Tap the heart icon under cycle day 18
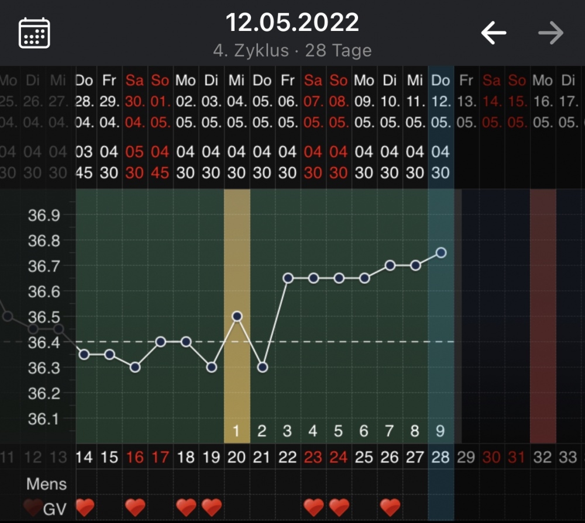Image resolution: width=585 pixels, height=523 pixels. (186, 507)
